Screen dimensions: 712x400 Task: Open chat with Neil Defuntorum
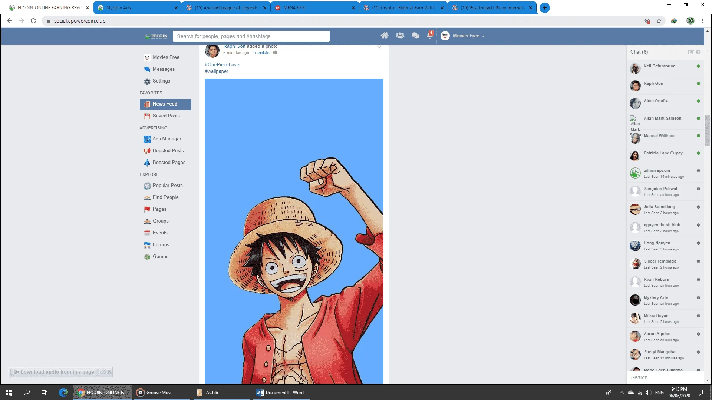click(x=665, y=68)
